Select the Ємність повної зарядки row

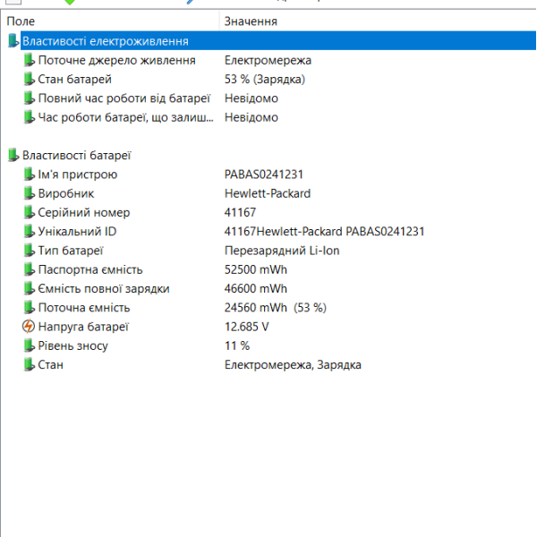coord(268,288)
